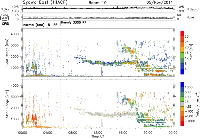The image size is (200, 138).
Task: Click the '12:00' time tick label
Action: click(x=98, y=133)
